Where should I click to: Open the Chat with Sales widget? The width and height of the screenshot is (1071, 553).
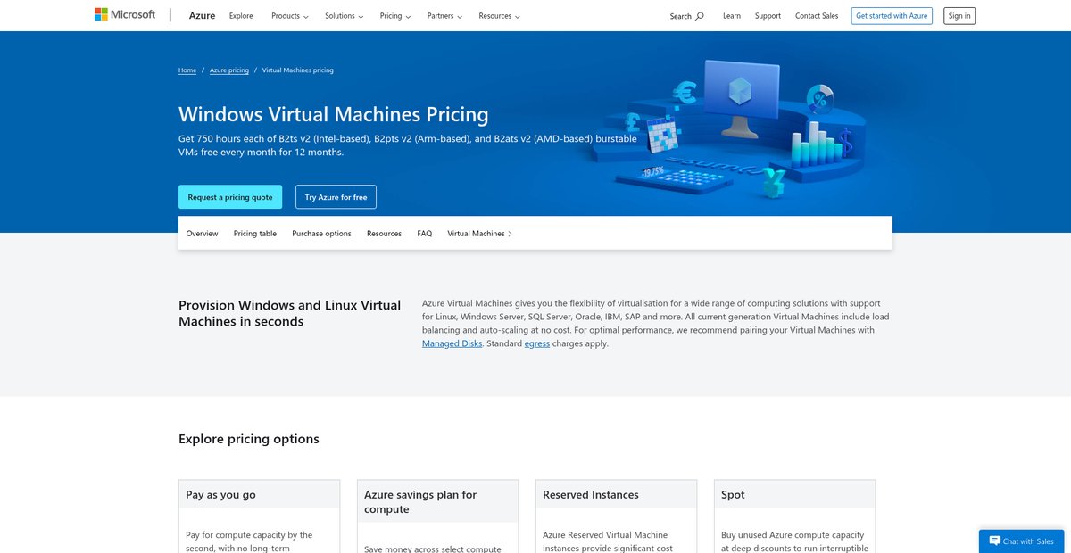click(x=1021, y=541)
